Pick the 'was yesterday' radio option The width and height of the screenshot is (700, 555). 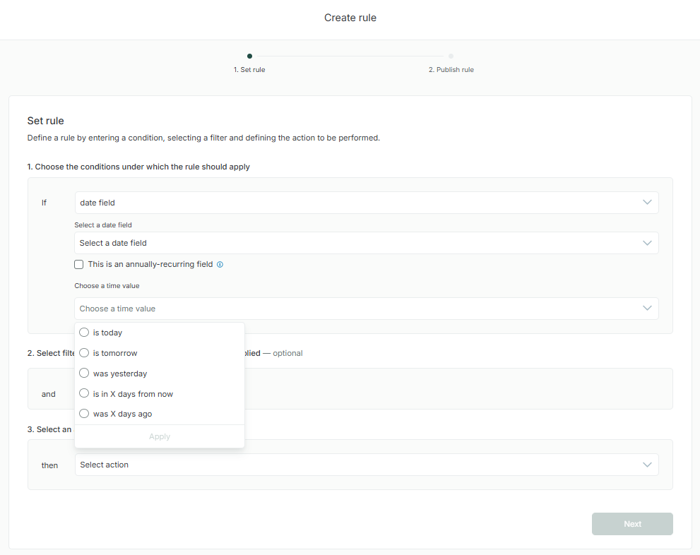point(84,374)
